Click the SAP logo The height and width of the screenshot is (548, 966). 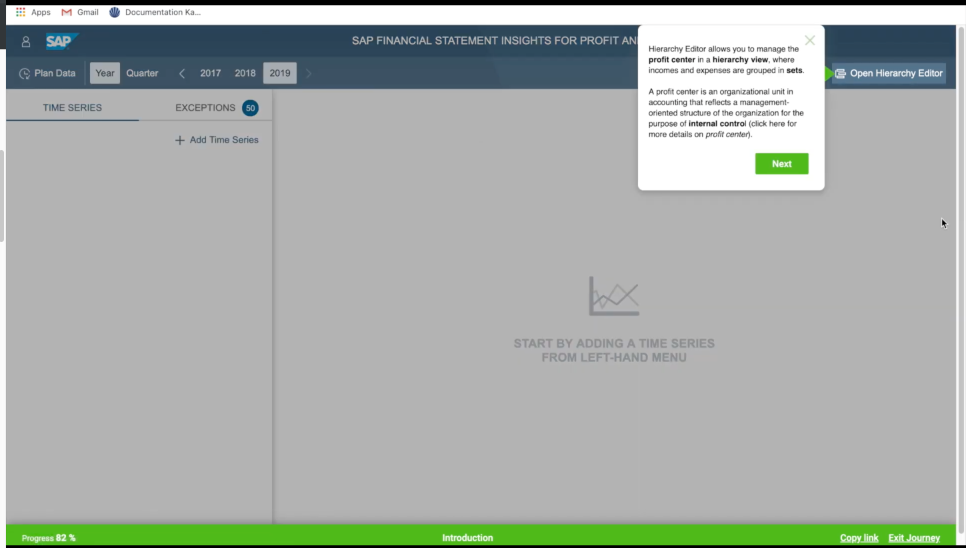(x=62, y=41)
